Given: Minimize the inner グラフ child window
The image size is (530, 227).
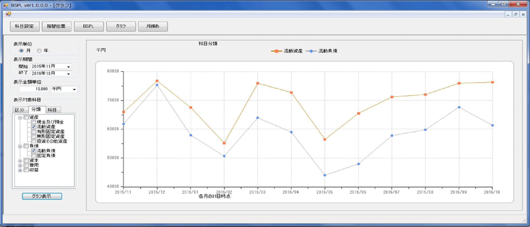Looking at the screenshot, I should coord(508,15).
